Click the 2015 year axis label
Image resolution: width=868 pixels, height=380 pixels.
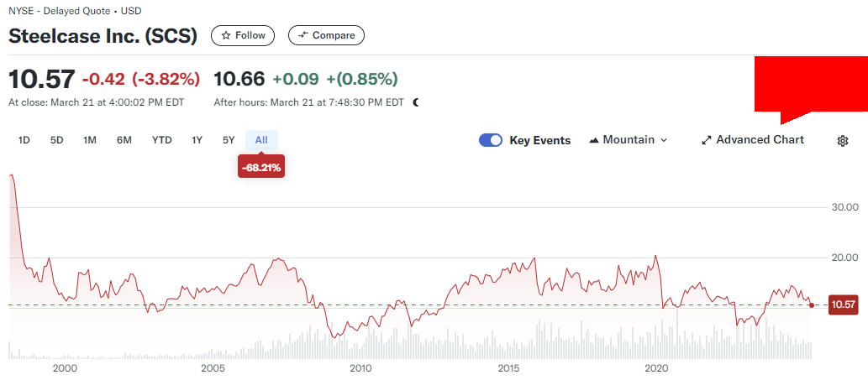(508, 368)
